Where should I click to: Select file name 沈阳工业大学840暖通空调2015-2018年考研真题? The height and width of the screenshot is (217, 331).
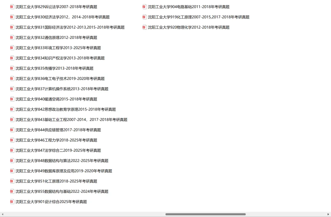[x=56, y=99]
